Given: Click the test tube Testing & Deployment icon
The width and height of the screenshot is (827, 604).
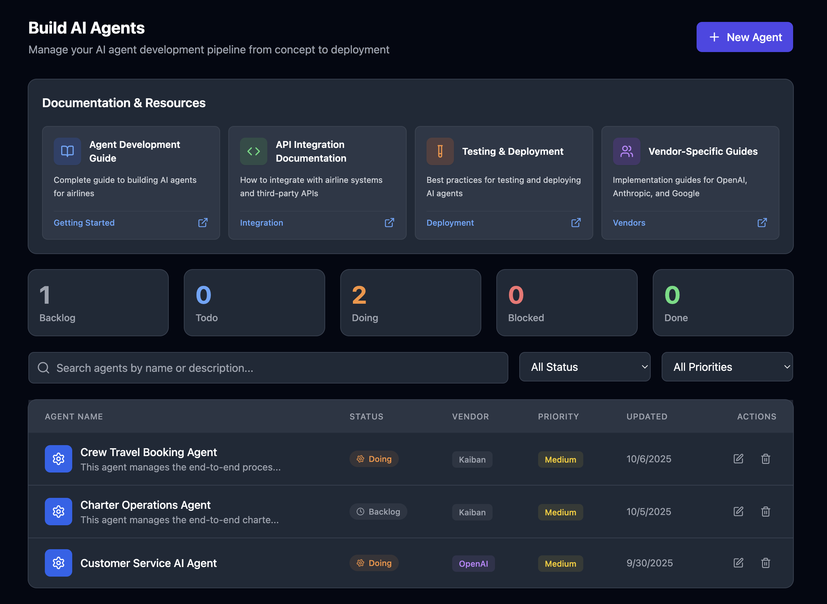Looking at the screenshot, I should pyautogui.click(x=440, y=151).
